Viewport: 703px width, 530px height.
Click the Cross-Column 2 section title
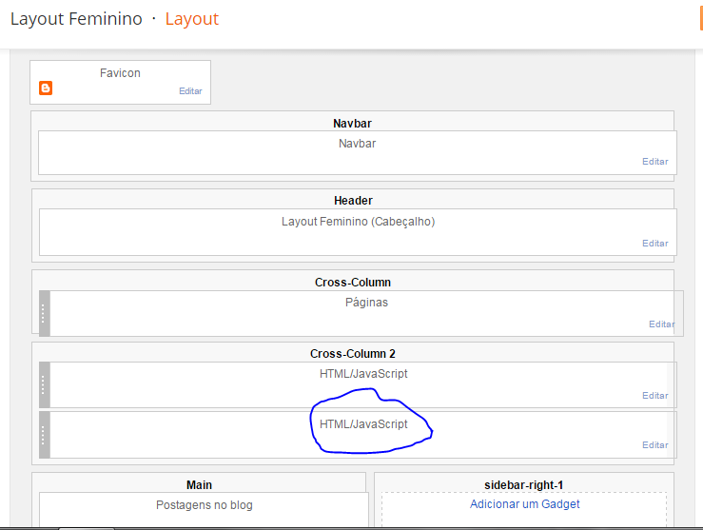tap(352, 354)
